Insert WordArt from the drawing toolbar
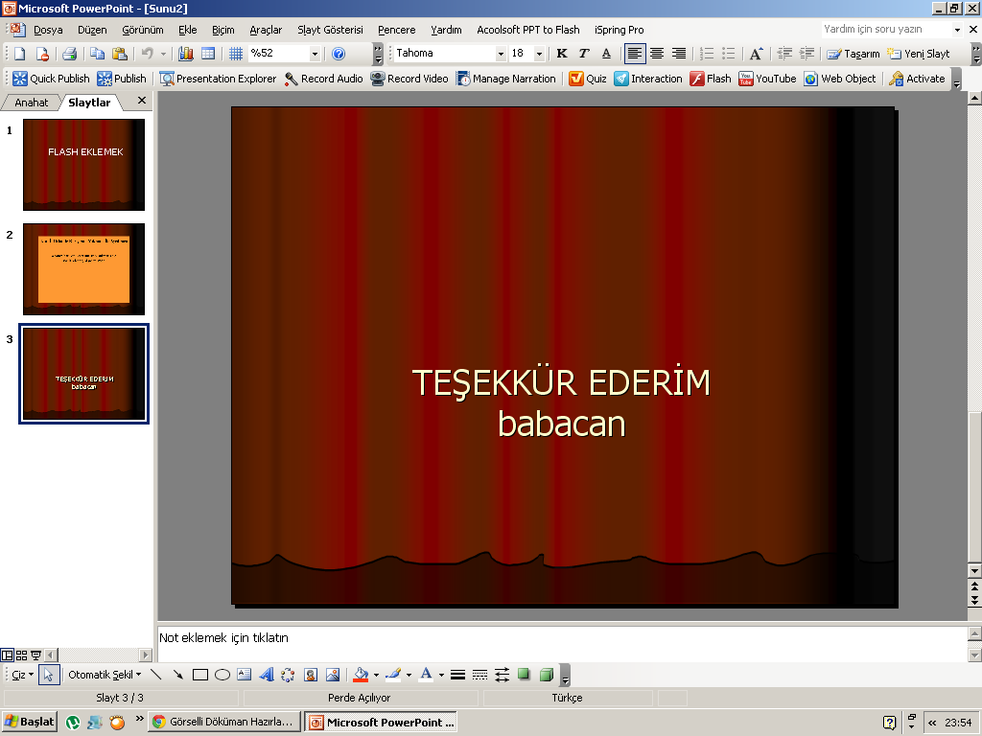This screenshot has width=982, height=736. (x=267, y=675)
